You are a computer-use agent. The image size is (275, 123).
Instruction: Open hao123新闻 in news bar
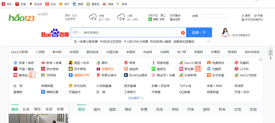coord(19,52)
